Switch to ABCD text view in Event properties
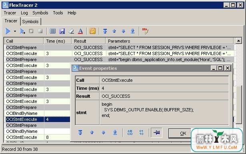This screenshot has width=246, height=154. 130,132
